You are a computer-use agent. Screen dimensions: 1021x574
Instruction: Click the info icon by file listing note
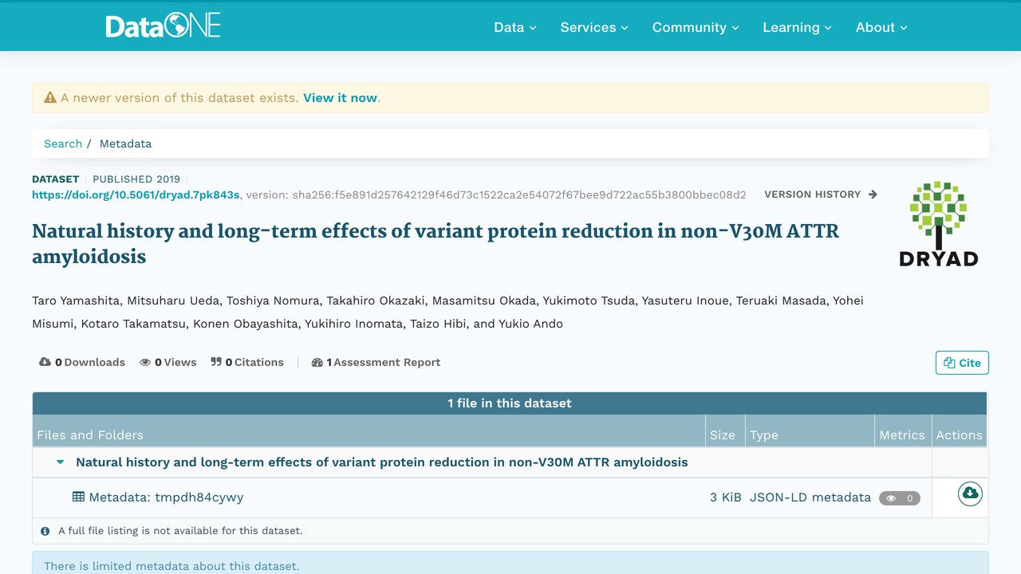coord(45,530)
